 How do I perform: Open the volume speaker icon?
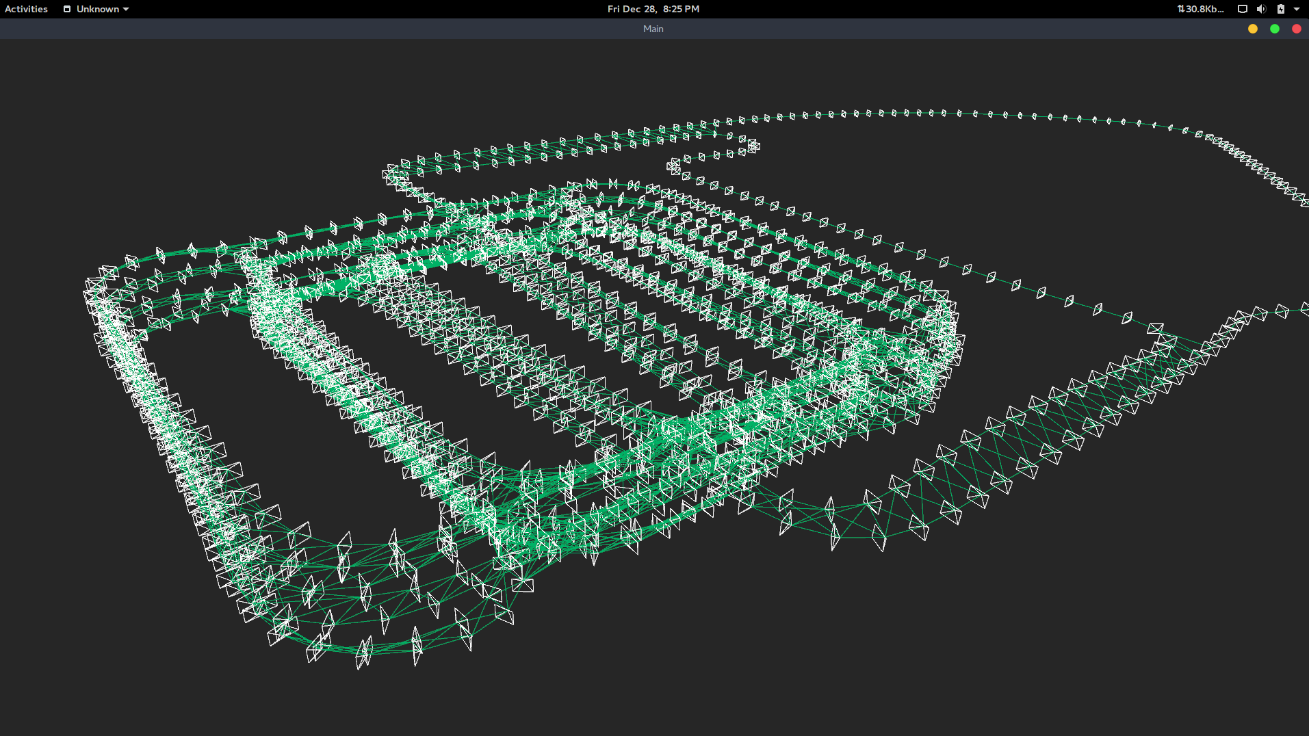1261,9
